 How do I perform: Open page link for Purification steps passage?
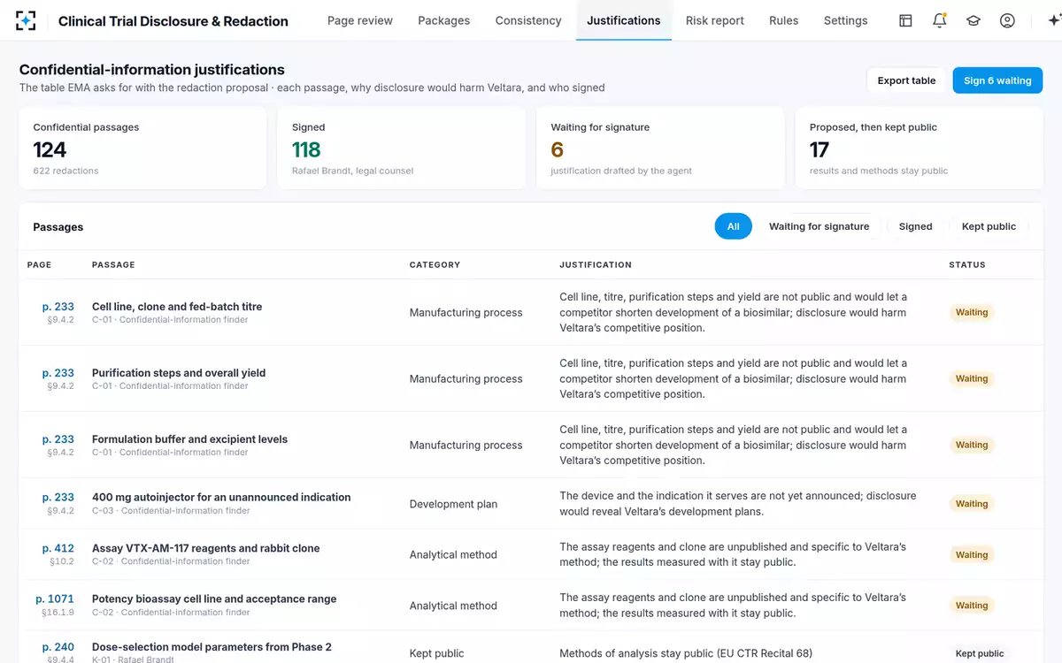pos(58,373)
